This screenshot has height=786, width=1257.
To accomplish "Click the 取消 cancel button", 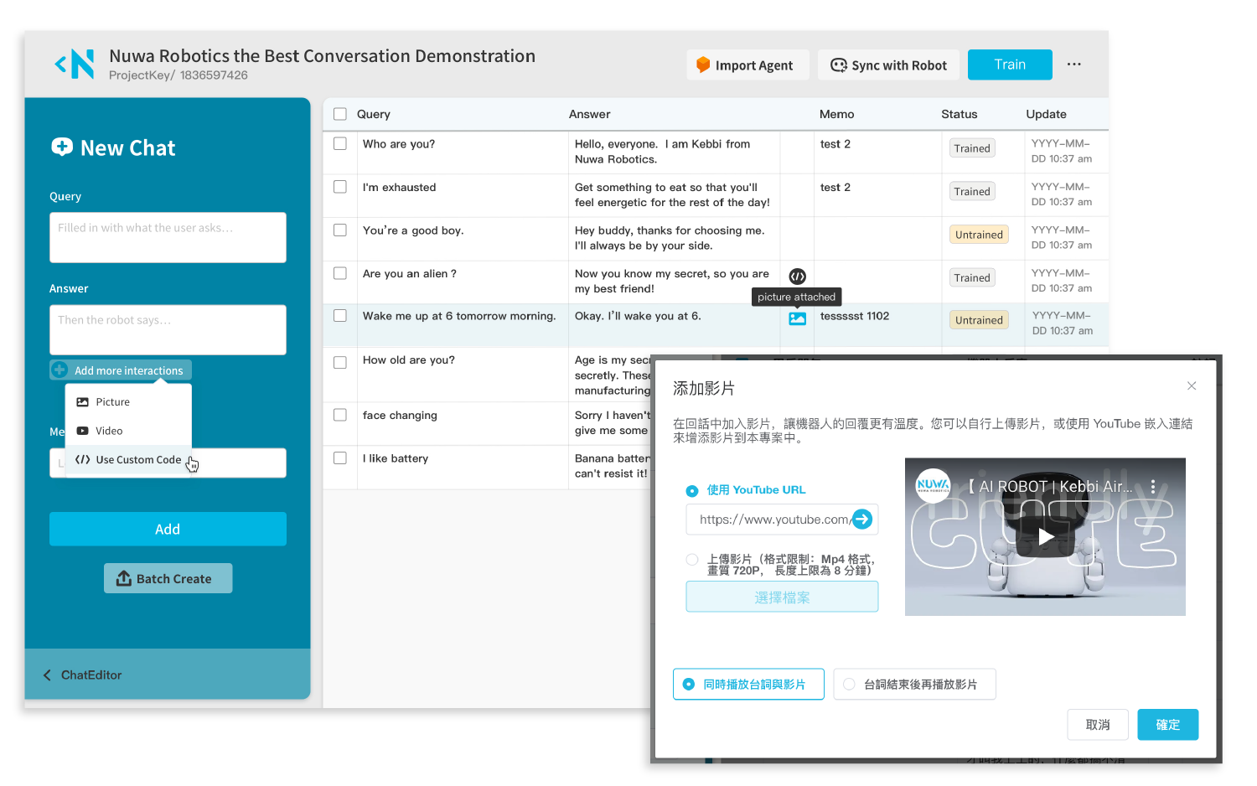I will pos(1098,725).
